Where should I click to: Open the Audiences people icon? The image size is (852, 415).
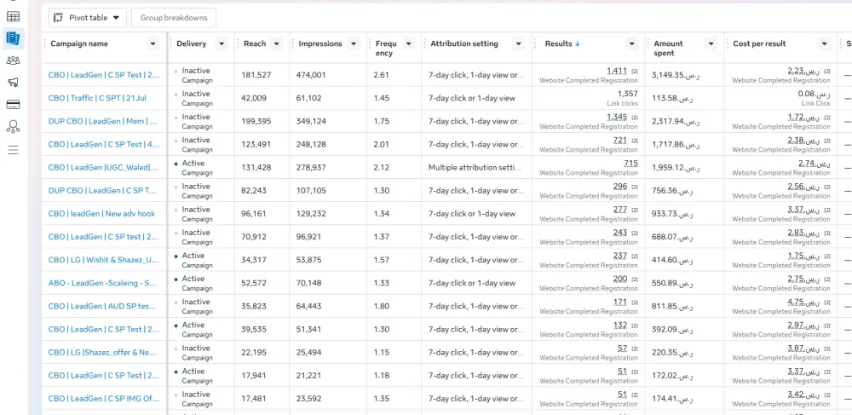pyautogui.click(x=13, y=60)
